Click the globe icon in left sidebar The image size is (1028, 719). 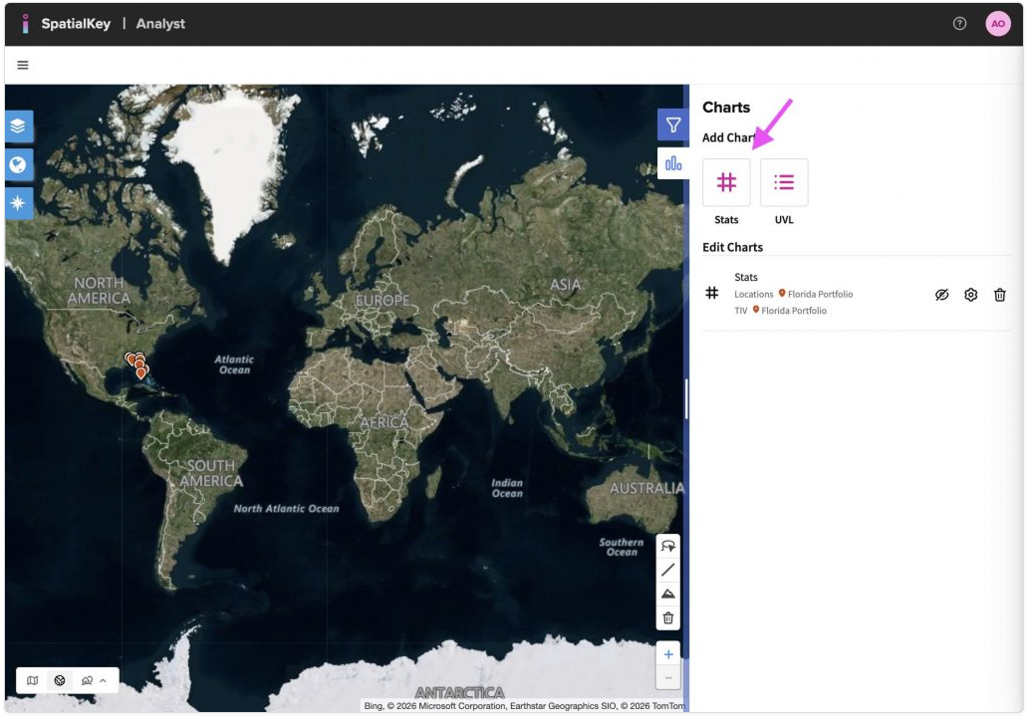pyautogui.click(x=18, y=164)
